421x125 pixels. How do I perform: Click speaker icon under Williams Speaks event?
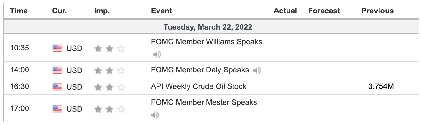click(x=157, y=55)
